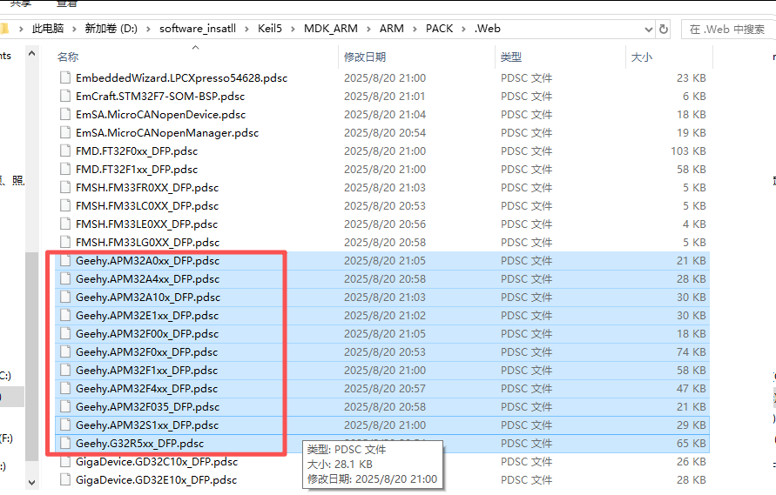This screenshot has width=776, height=495.
Task: Click the file icon of EmSA.MicroCANopenDevice.pdsc
Action: pos(64,114)
